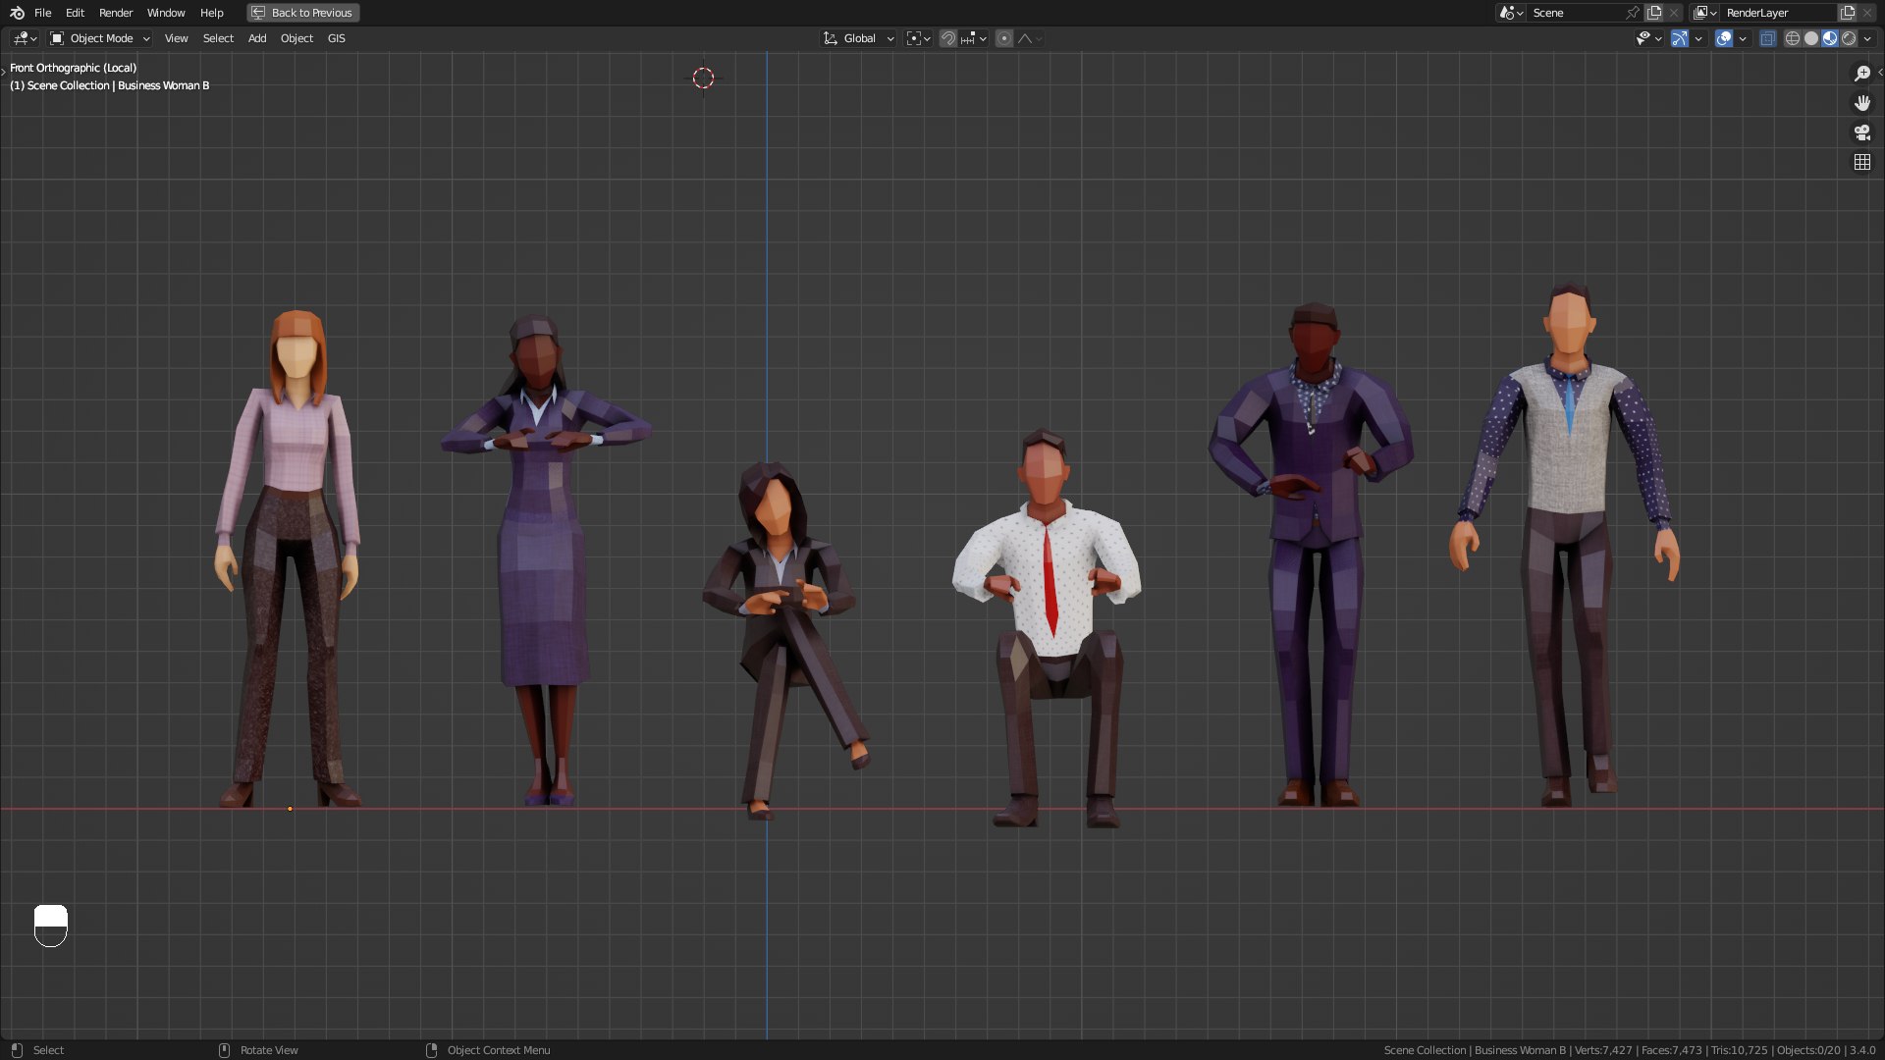Toggle perspective/orthographic grid icon
1885x1060 pixels.
(1861, 162)
